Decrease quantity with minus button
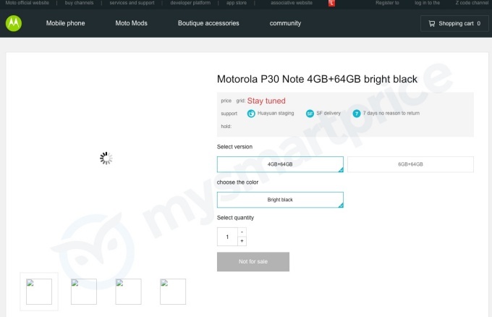The image size is (492, 317). [x=242, y=232]
